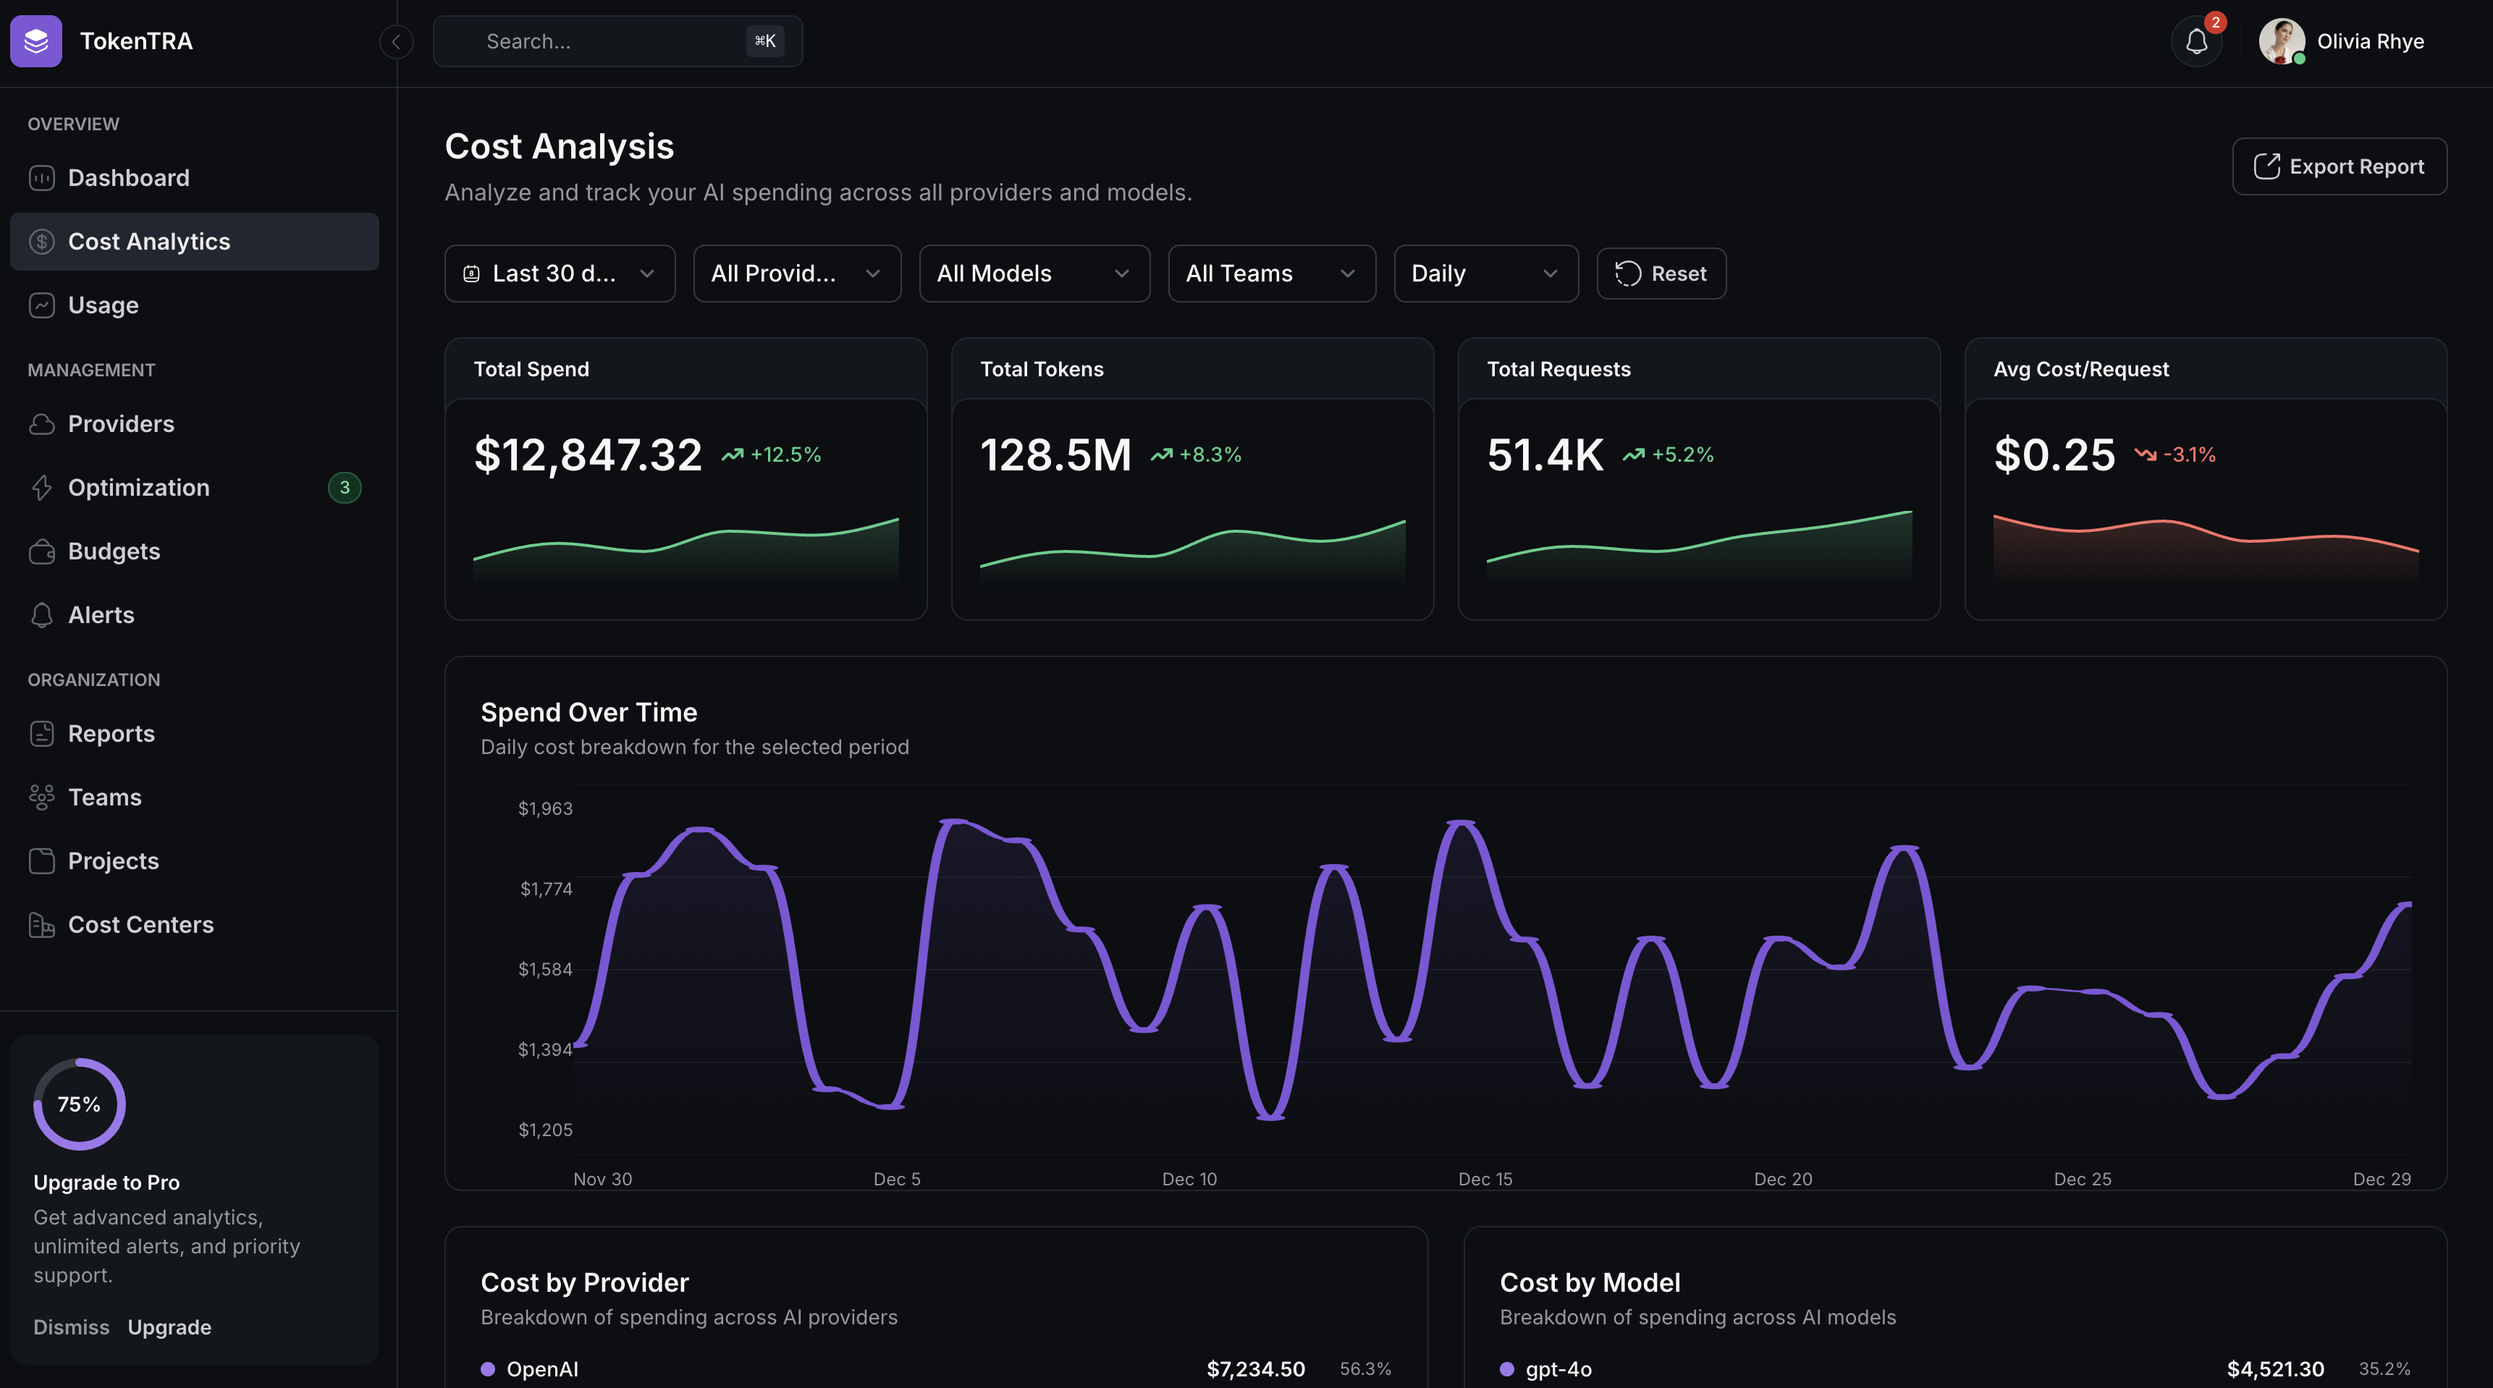This screenshot has width=2493, height=1388.
Task: Click the Export Report button
Action: (2339, 166)
